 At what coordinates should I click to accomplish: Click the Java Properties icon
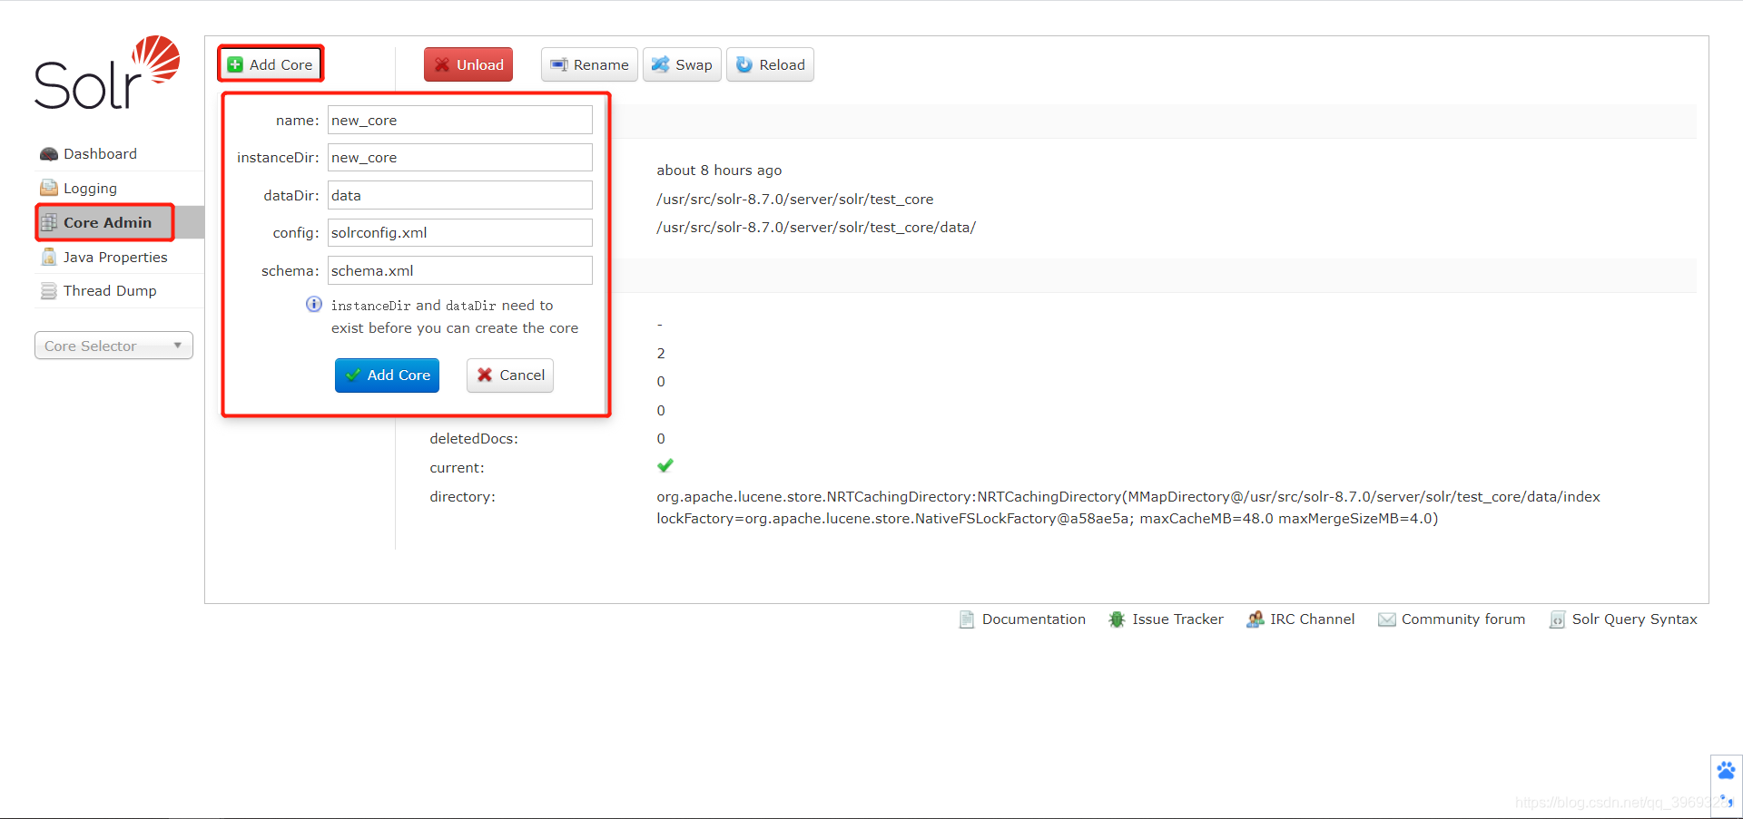click(49, 257)
